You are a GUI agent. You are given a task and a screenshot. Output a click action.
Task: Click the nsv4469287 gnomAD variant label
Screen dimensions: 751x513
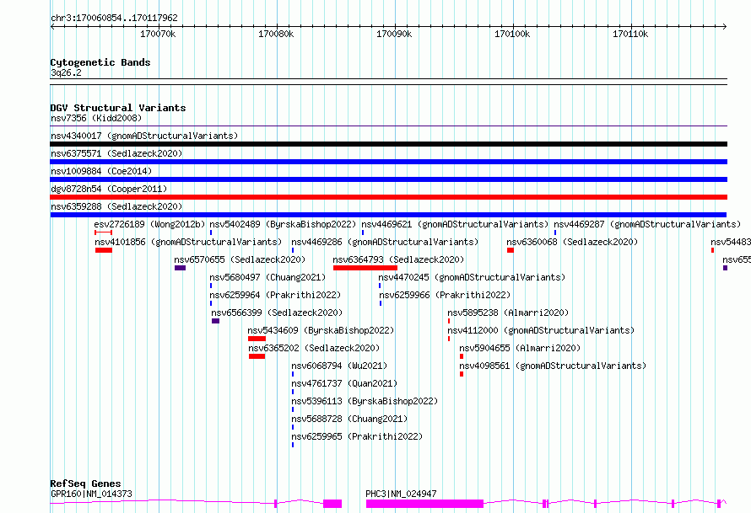[x=647, y=224]
